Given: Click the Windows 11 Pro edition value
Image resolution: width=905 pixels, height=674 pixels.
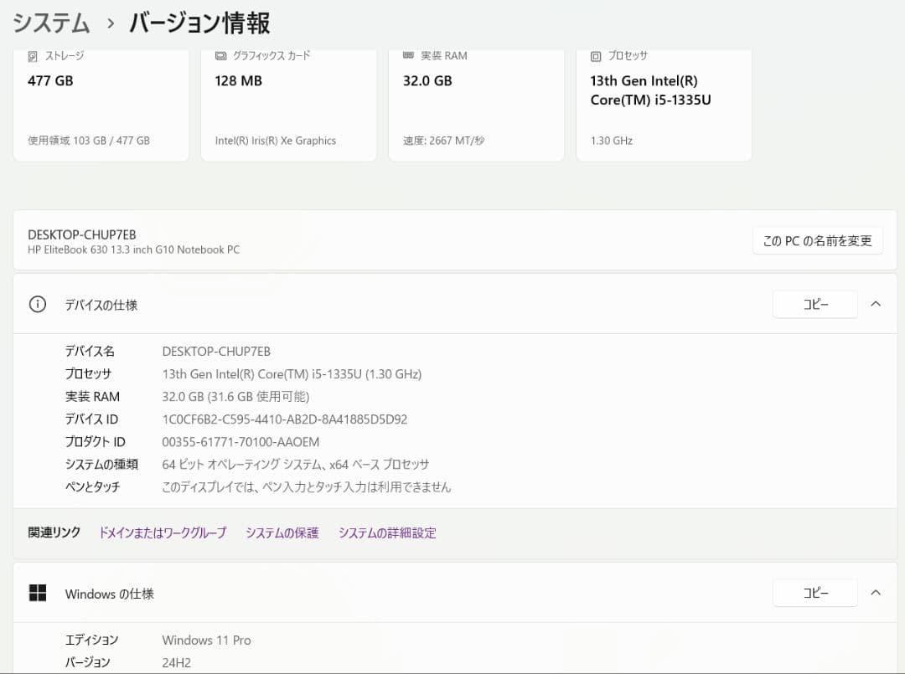Looking at the screenshot, I should tap(206, 640).
